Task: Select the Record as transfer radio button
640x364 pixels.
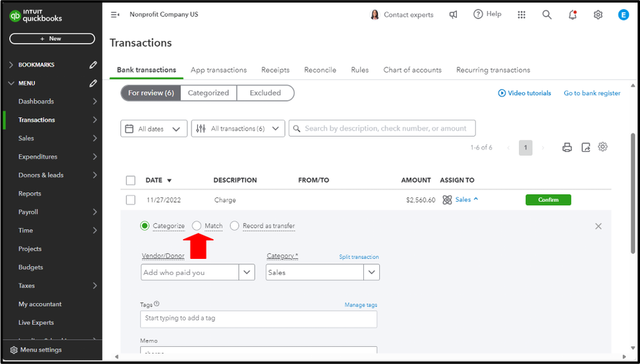Action: [x=234, y=226]
